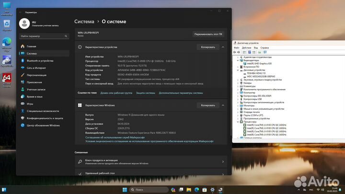
Task: Open Конфиденциальность и защита settings
Action: click(x=44, y=118)
